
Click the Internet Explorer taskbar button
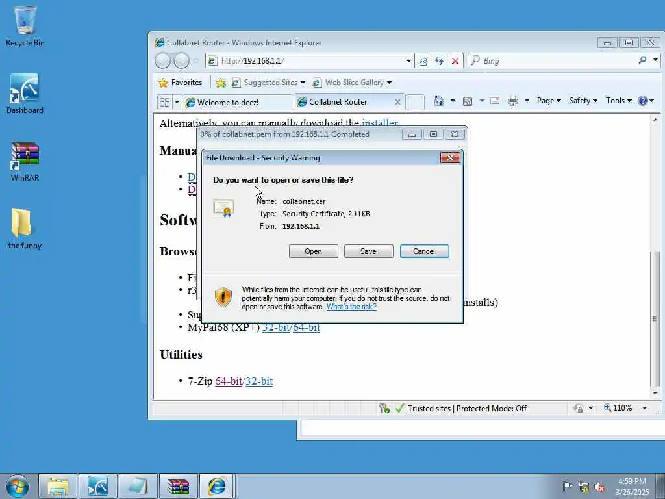217,486
